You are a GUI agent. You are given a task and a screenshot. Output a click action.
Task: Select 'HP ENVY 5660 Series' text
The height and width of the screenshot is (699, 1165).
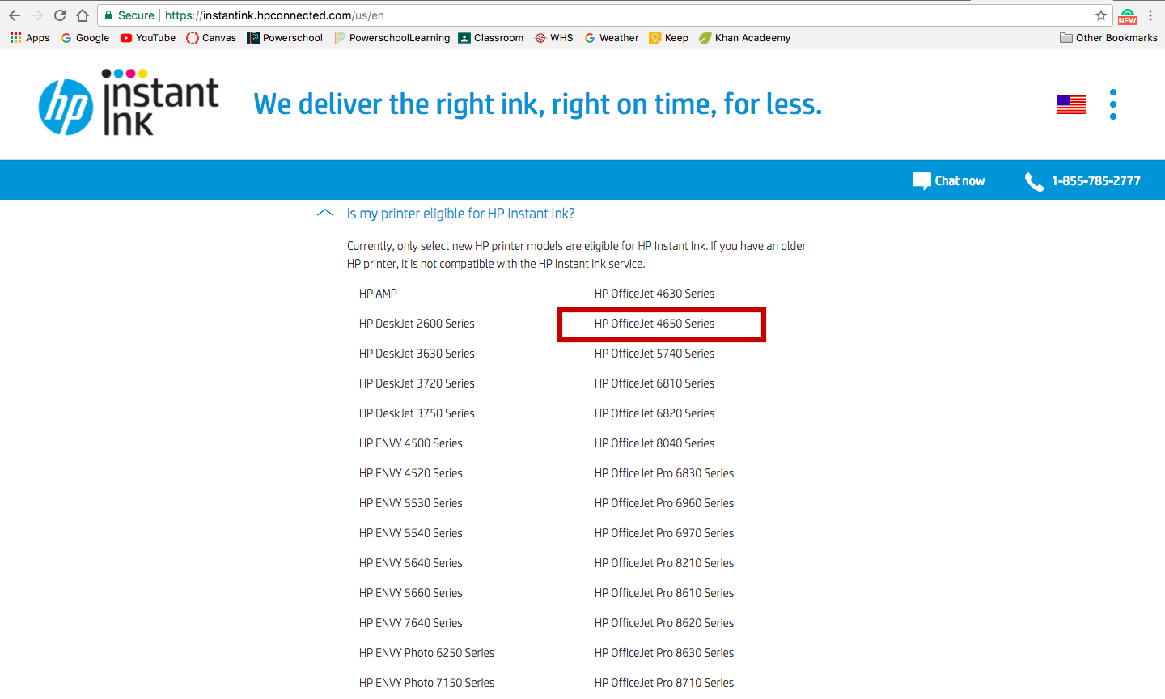tap(411, 593)
